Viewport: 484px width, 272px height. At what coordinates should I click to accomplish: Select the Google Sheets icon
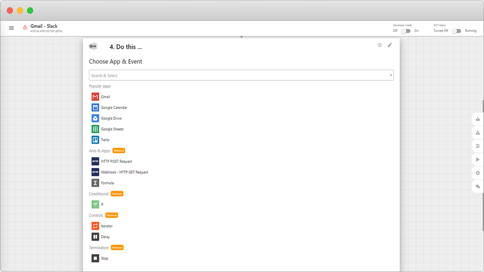tap(95, 129)
